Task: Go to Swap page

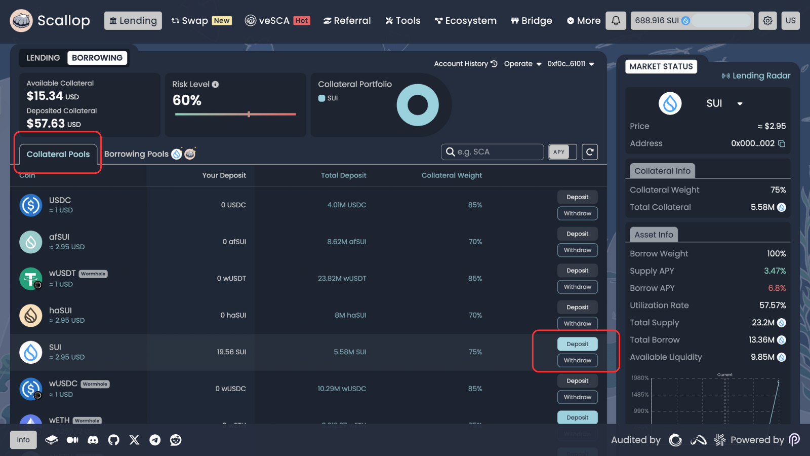Action: click(201, 21)
